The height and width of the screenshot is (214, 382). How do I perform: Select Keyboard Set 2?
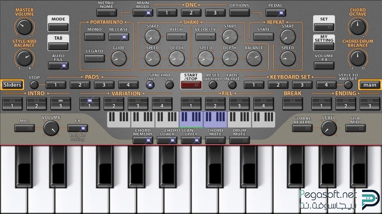coord(278,85)
